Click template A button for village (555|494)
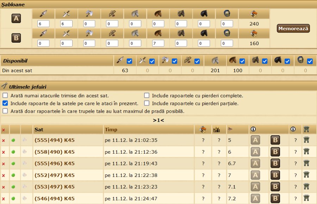This screenshot has width=317, height=204. point(255,140)
